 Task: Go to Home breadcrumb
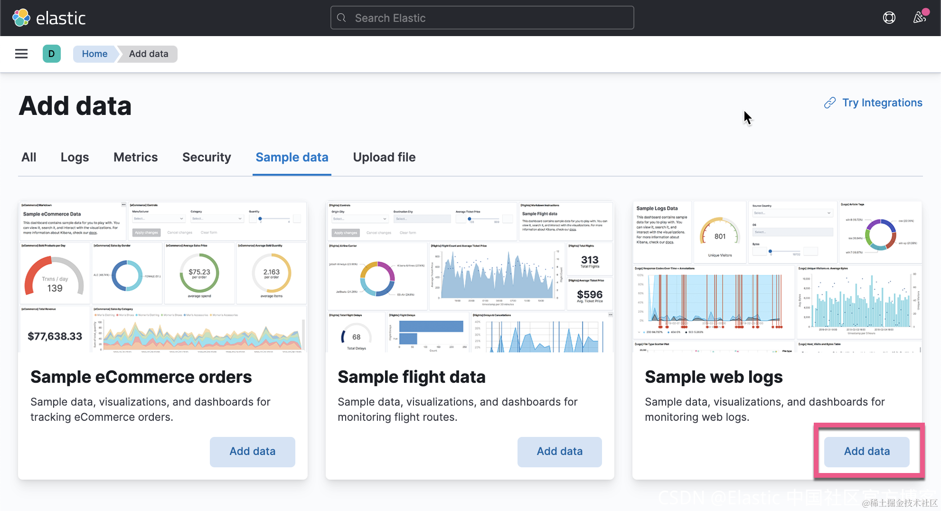[x=94, y=54]
